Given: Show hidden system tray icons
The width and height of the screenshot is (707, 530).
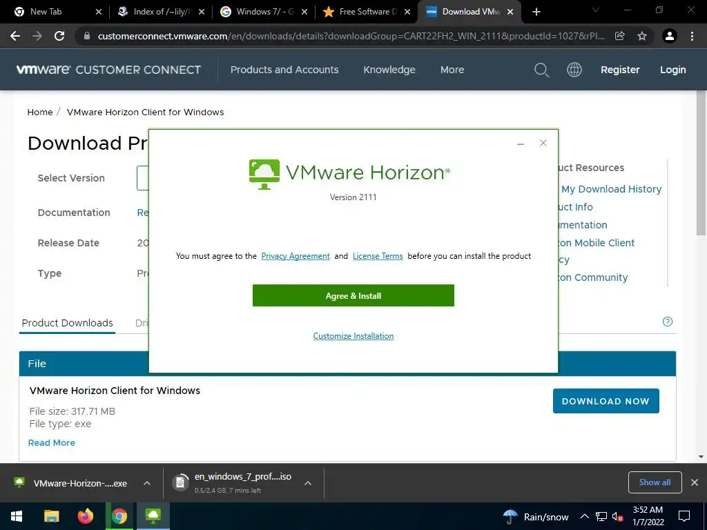Looking at the screenshot, I should coord(584,517).
